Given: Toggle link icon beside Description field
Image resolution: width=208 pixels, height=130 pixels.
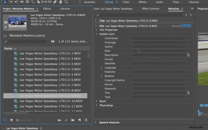Looking at the screenshot, I should click(188, 55).
